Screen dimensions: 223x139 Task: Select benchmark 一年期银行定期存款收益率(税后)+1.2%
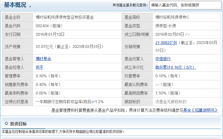(70, 102)
